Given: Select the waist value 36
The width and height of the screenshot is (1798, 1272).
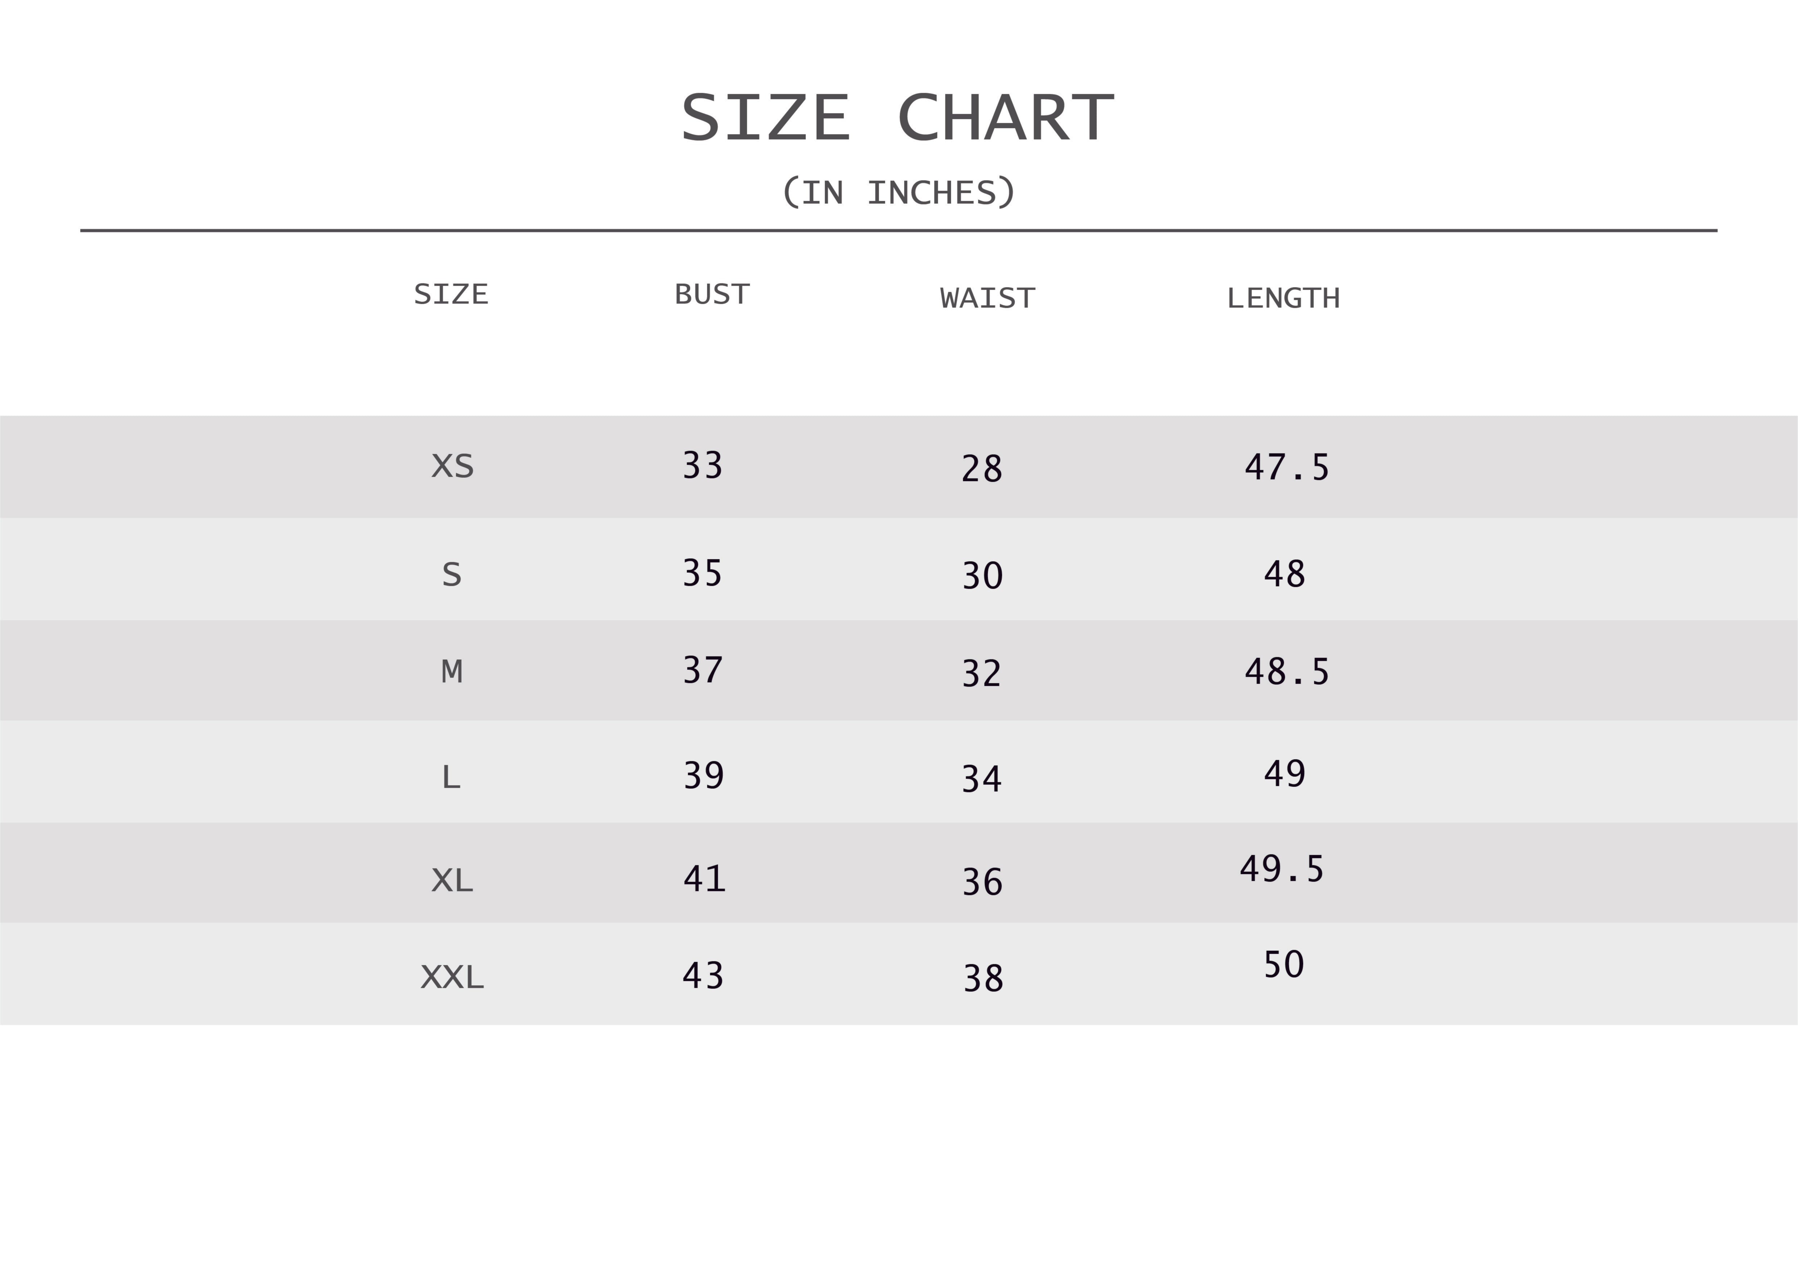Looking at the screenshot, I should pyautogui.click(x=982, y=882).
